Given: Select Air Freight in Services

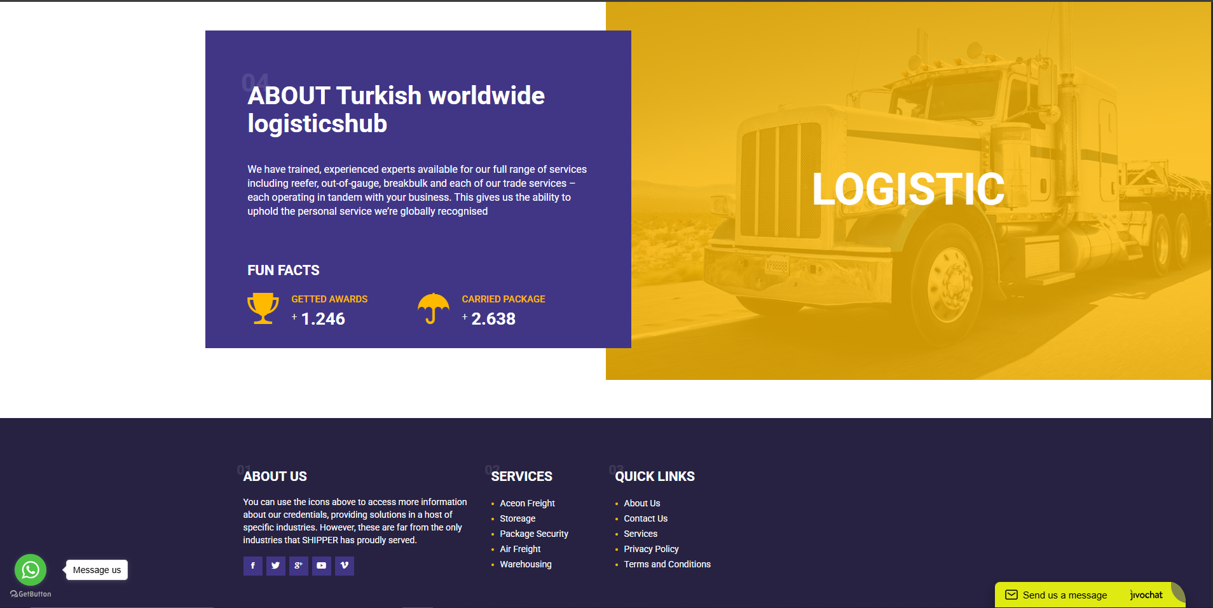Looking at the screenshot, I should coord(520,549).
